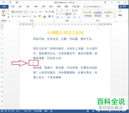The height and width of the screenshot is (113, 129).
Task: Toggle strikethrough abc formatting
Action: 24,16
